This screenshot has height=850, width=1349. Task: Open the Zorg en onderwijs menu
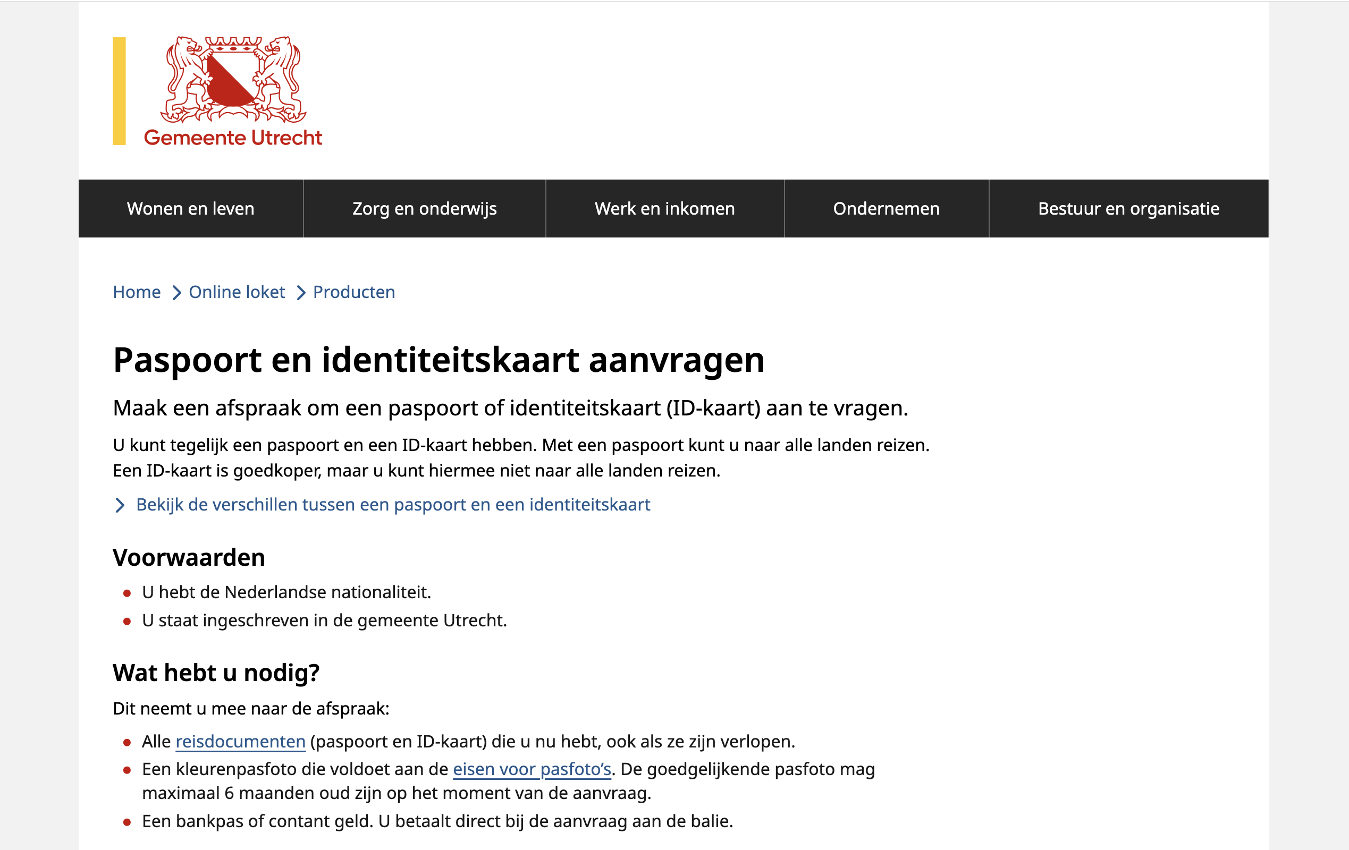424,208
